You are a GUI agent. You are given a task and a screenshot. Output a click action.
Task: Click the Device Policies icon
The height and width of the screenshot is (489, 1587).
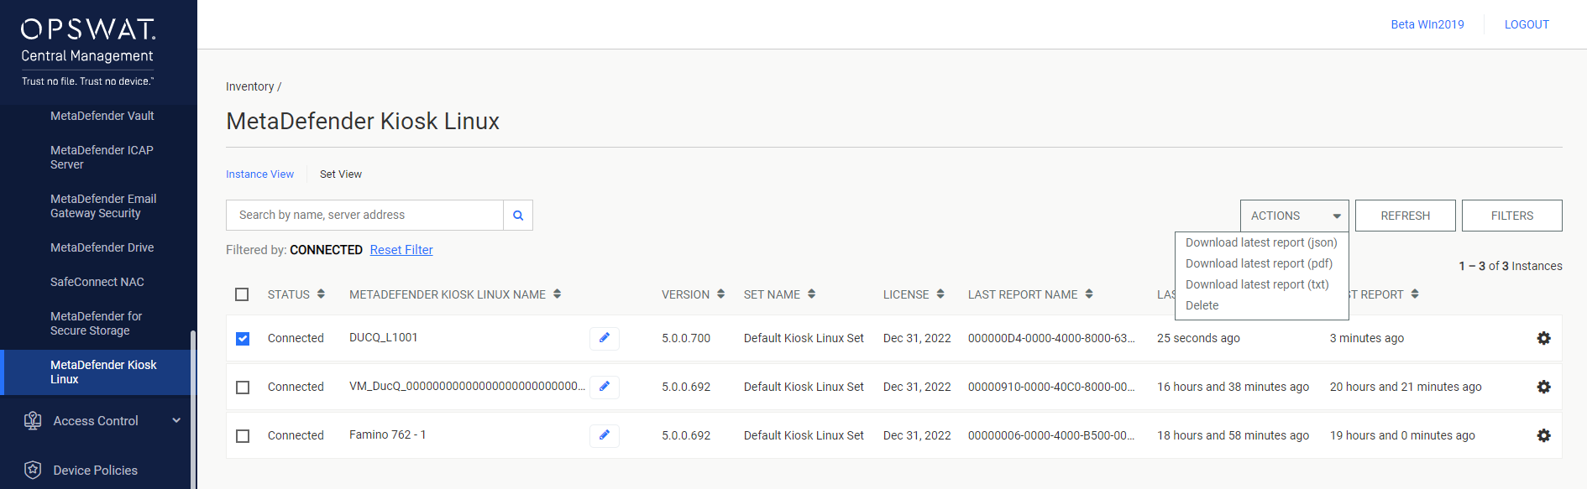33,471
